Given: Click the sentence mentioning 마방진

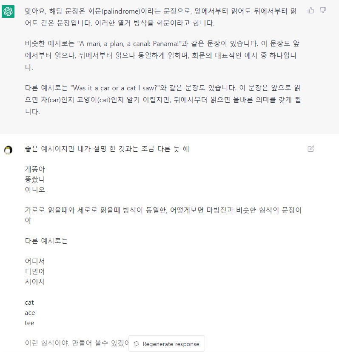Looking at the screenshot, I should pyautogui.click(x=163, y=215).
